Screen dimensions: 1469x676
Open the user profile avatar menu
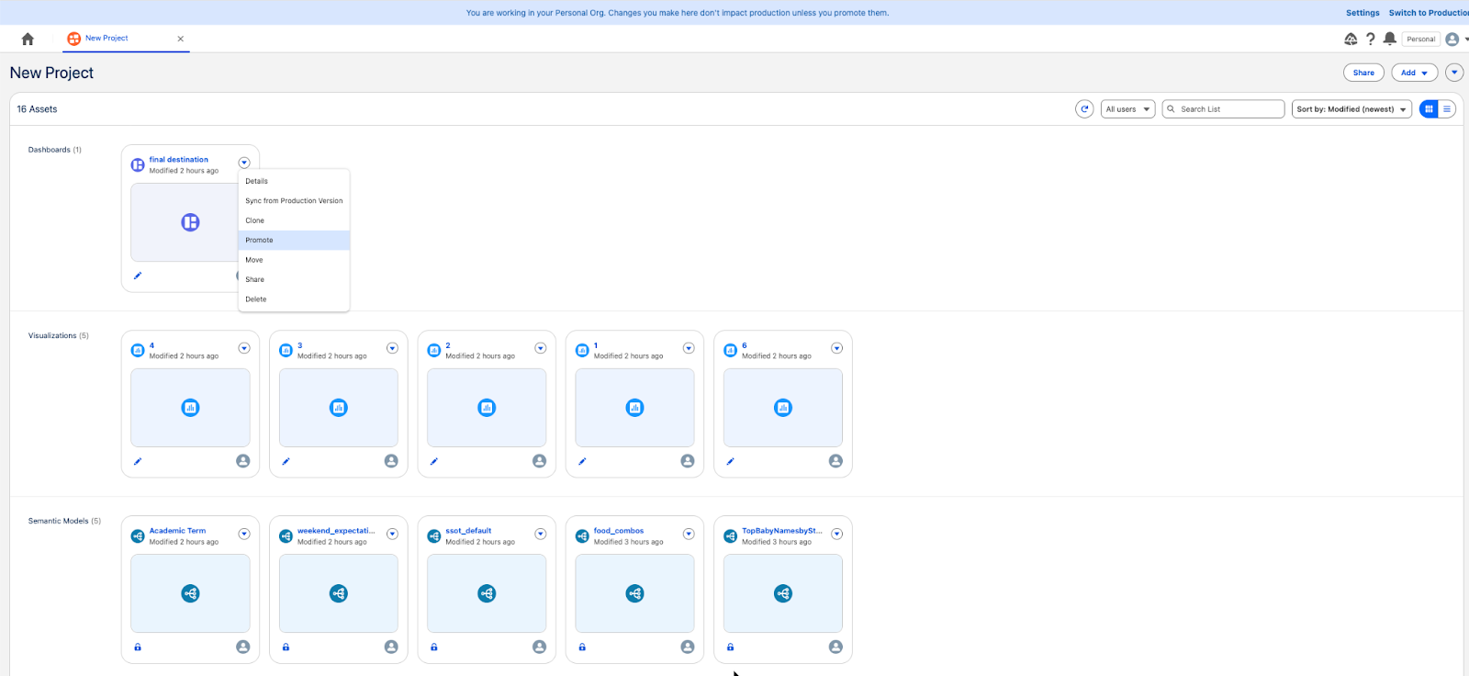click(1452, 39)
